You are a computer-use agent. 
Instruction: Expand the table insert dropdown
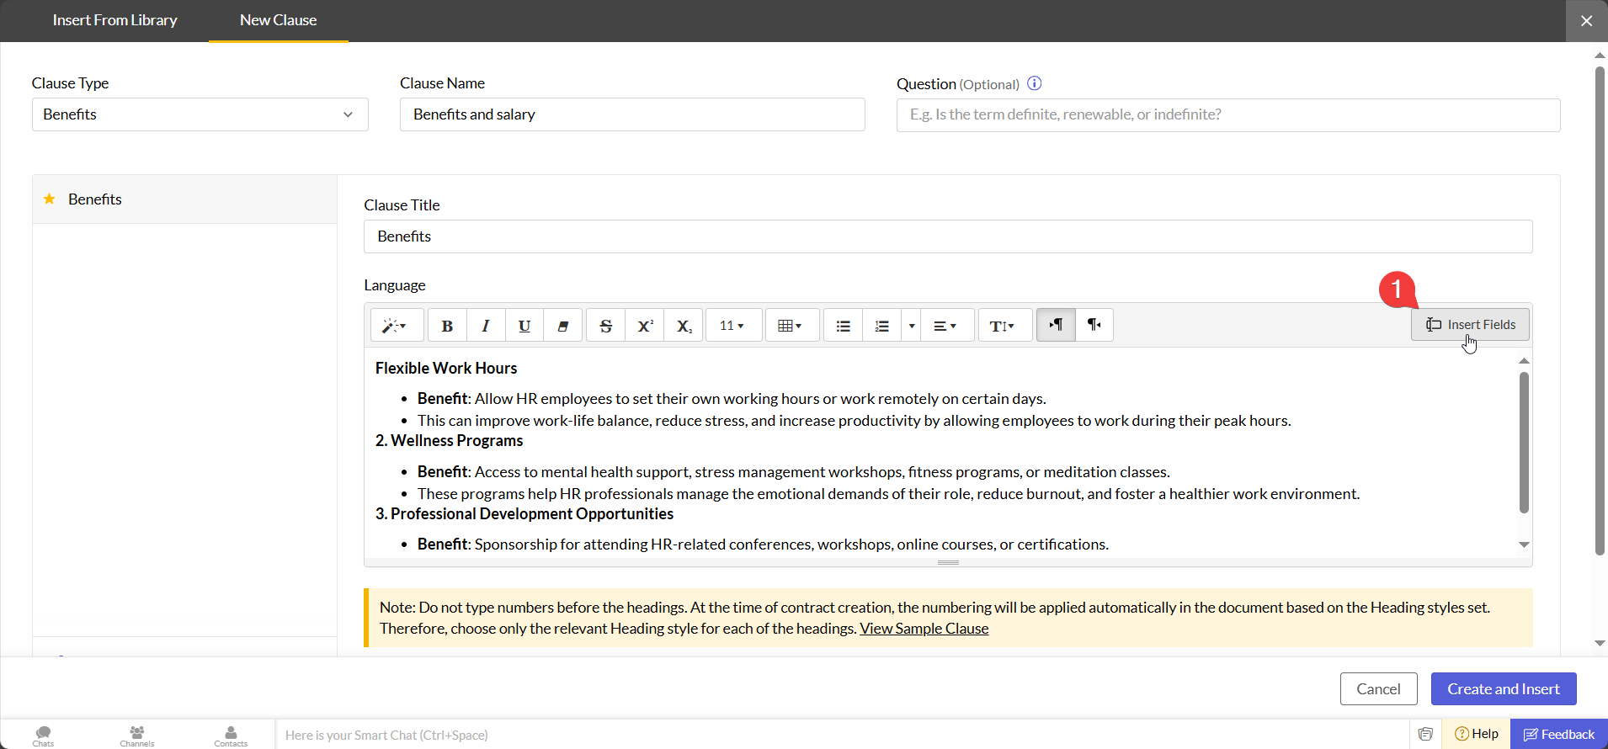coord(790,326)
